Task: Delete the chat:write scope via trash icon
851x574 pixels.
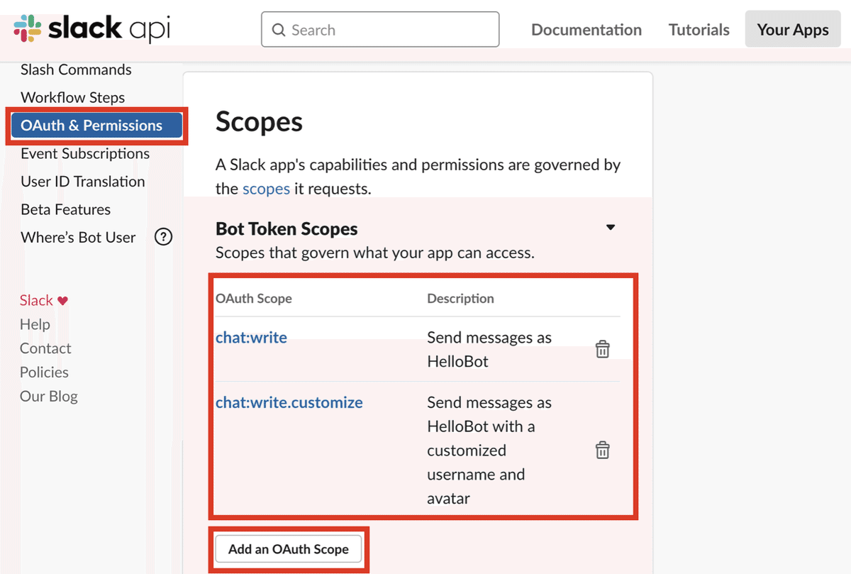Action: (602, 349)
